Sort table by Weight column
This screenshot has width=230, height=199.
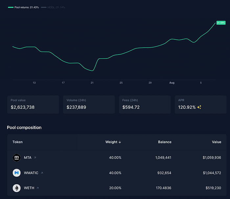tap(113, 142)
